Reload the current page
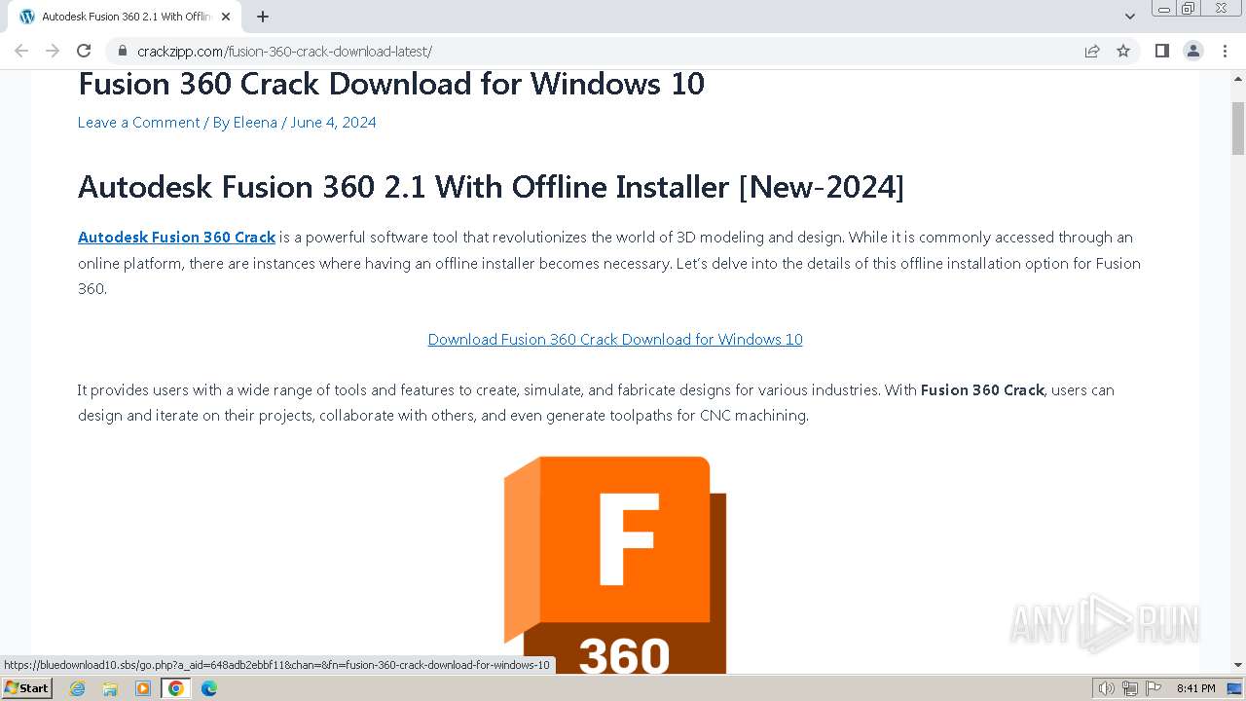 click(84, 51)
